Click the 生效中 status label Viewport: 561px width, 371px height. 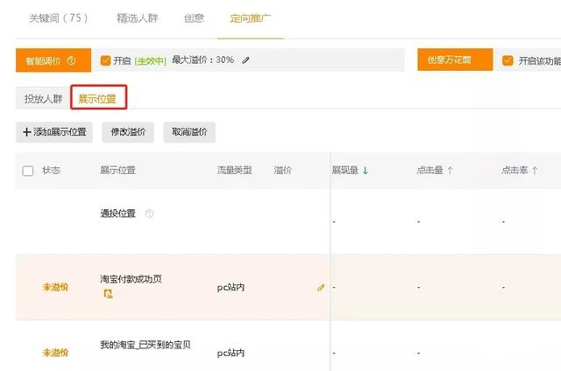pyautogui.click(x=150, y=61)
